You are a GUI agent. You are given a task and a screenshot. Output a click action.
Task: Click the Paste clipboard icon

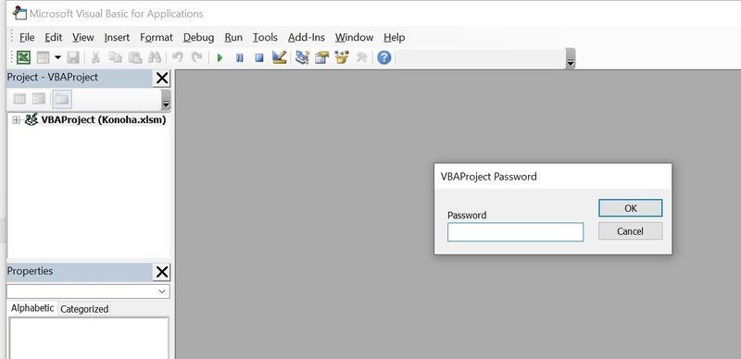[135, 57]
